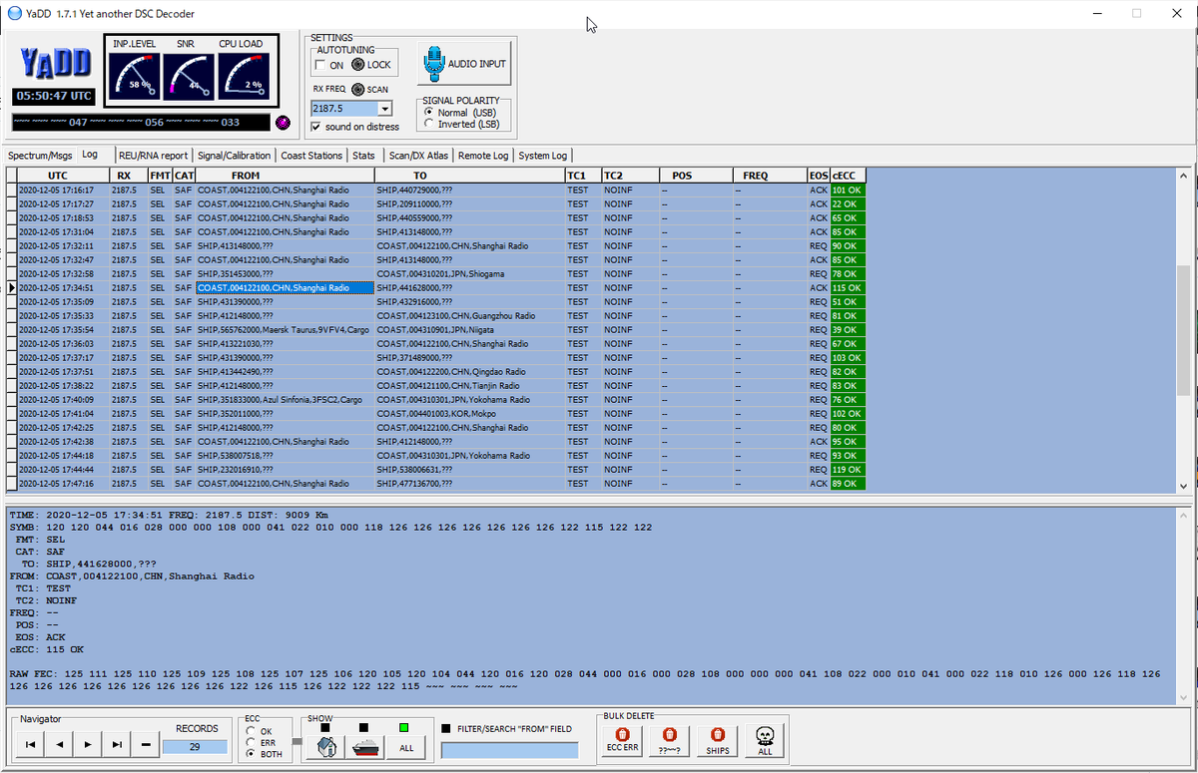Select Inverted (LSB) signal polarity
This screenshot has width=1198, height=773.
429,124
